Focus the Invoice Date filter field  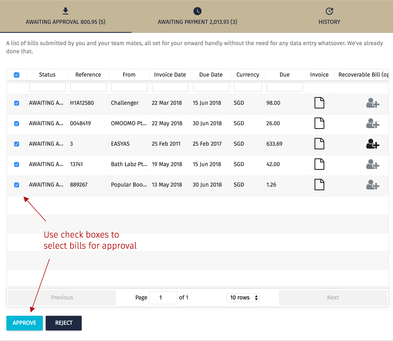pos(170,87)
